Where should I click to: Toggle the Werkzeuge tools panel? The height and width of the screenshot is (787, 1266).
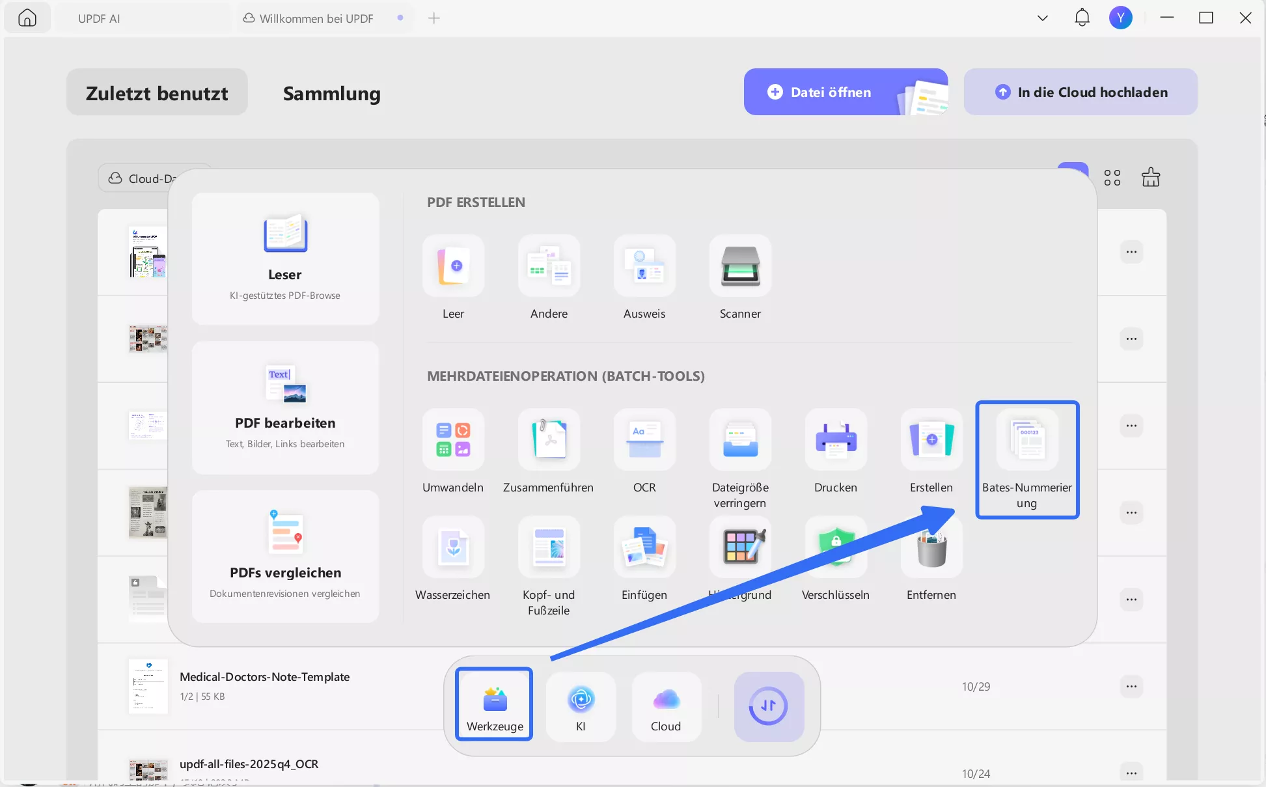pyautogui.click(x=495, y=705)
